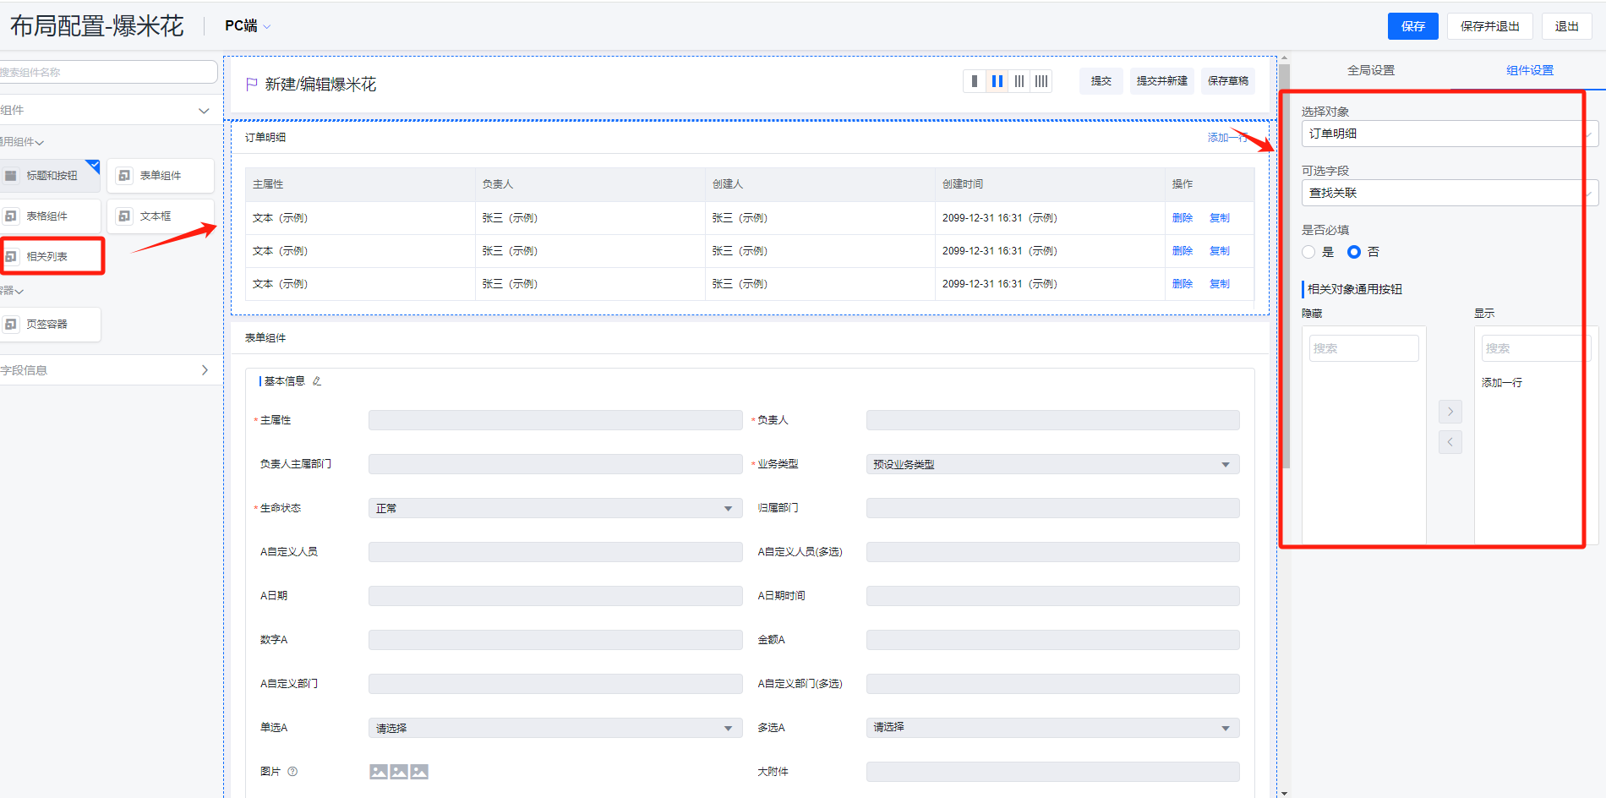The image size is (1606, 798).
Task: Select 是 for 是否必填
Action: click(x=1309, y=252)
